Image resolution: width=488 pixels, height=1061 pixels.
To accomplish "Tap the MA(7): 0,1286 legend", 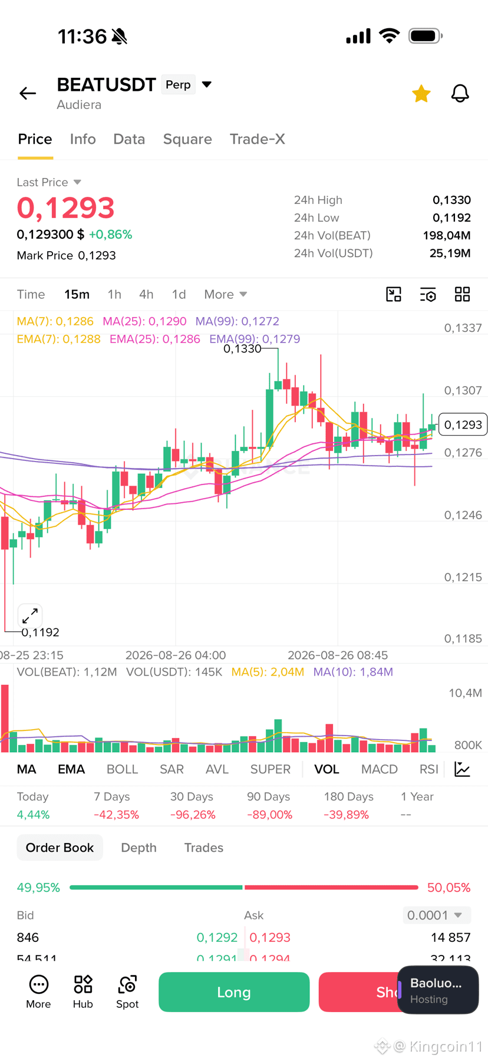I will pyautogui.click(x=55, y=321).
